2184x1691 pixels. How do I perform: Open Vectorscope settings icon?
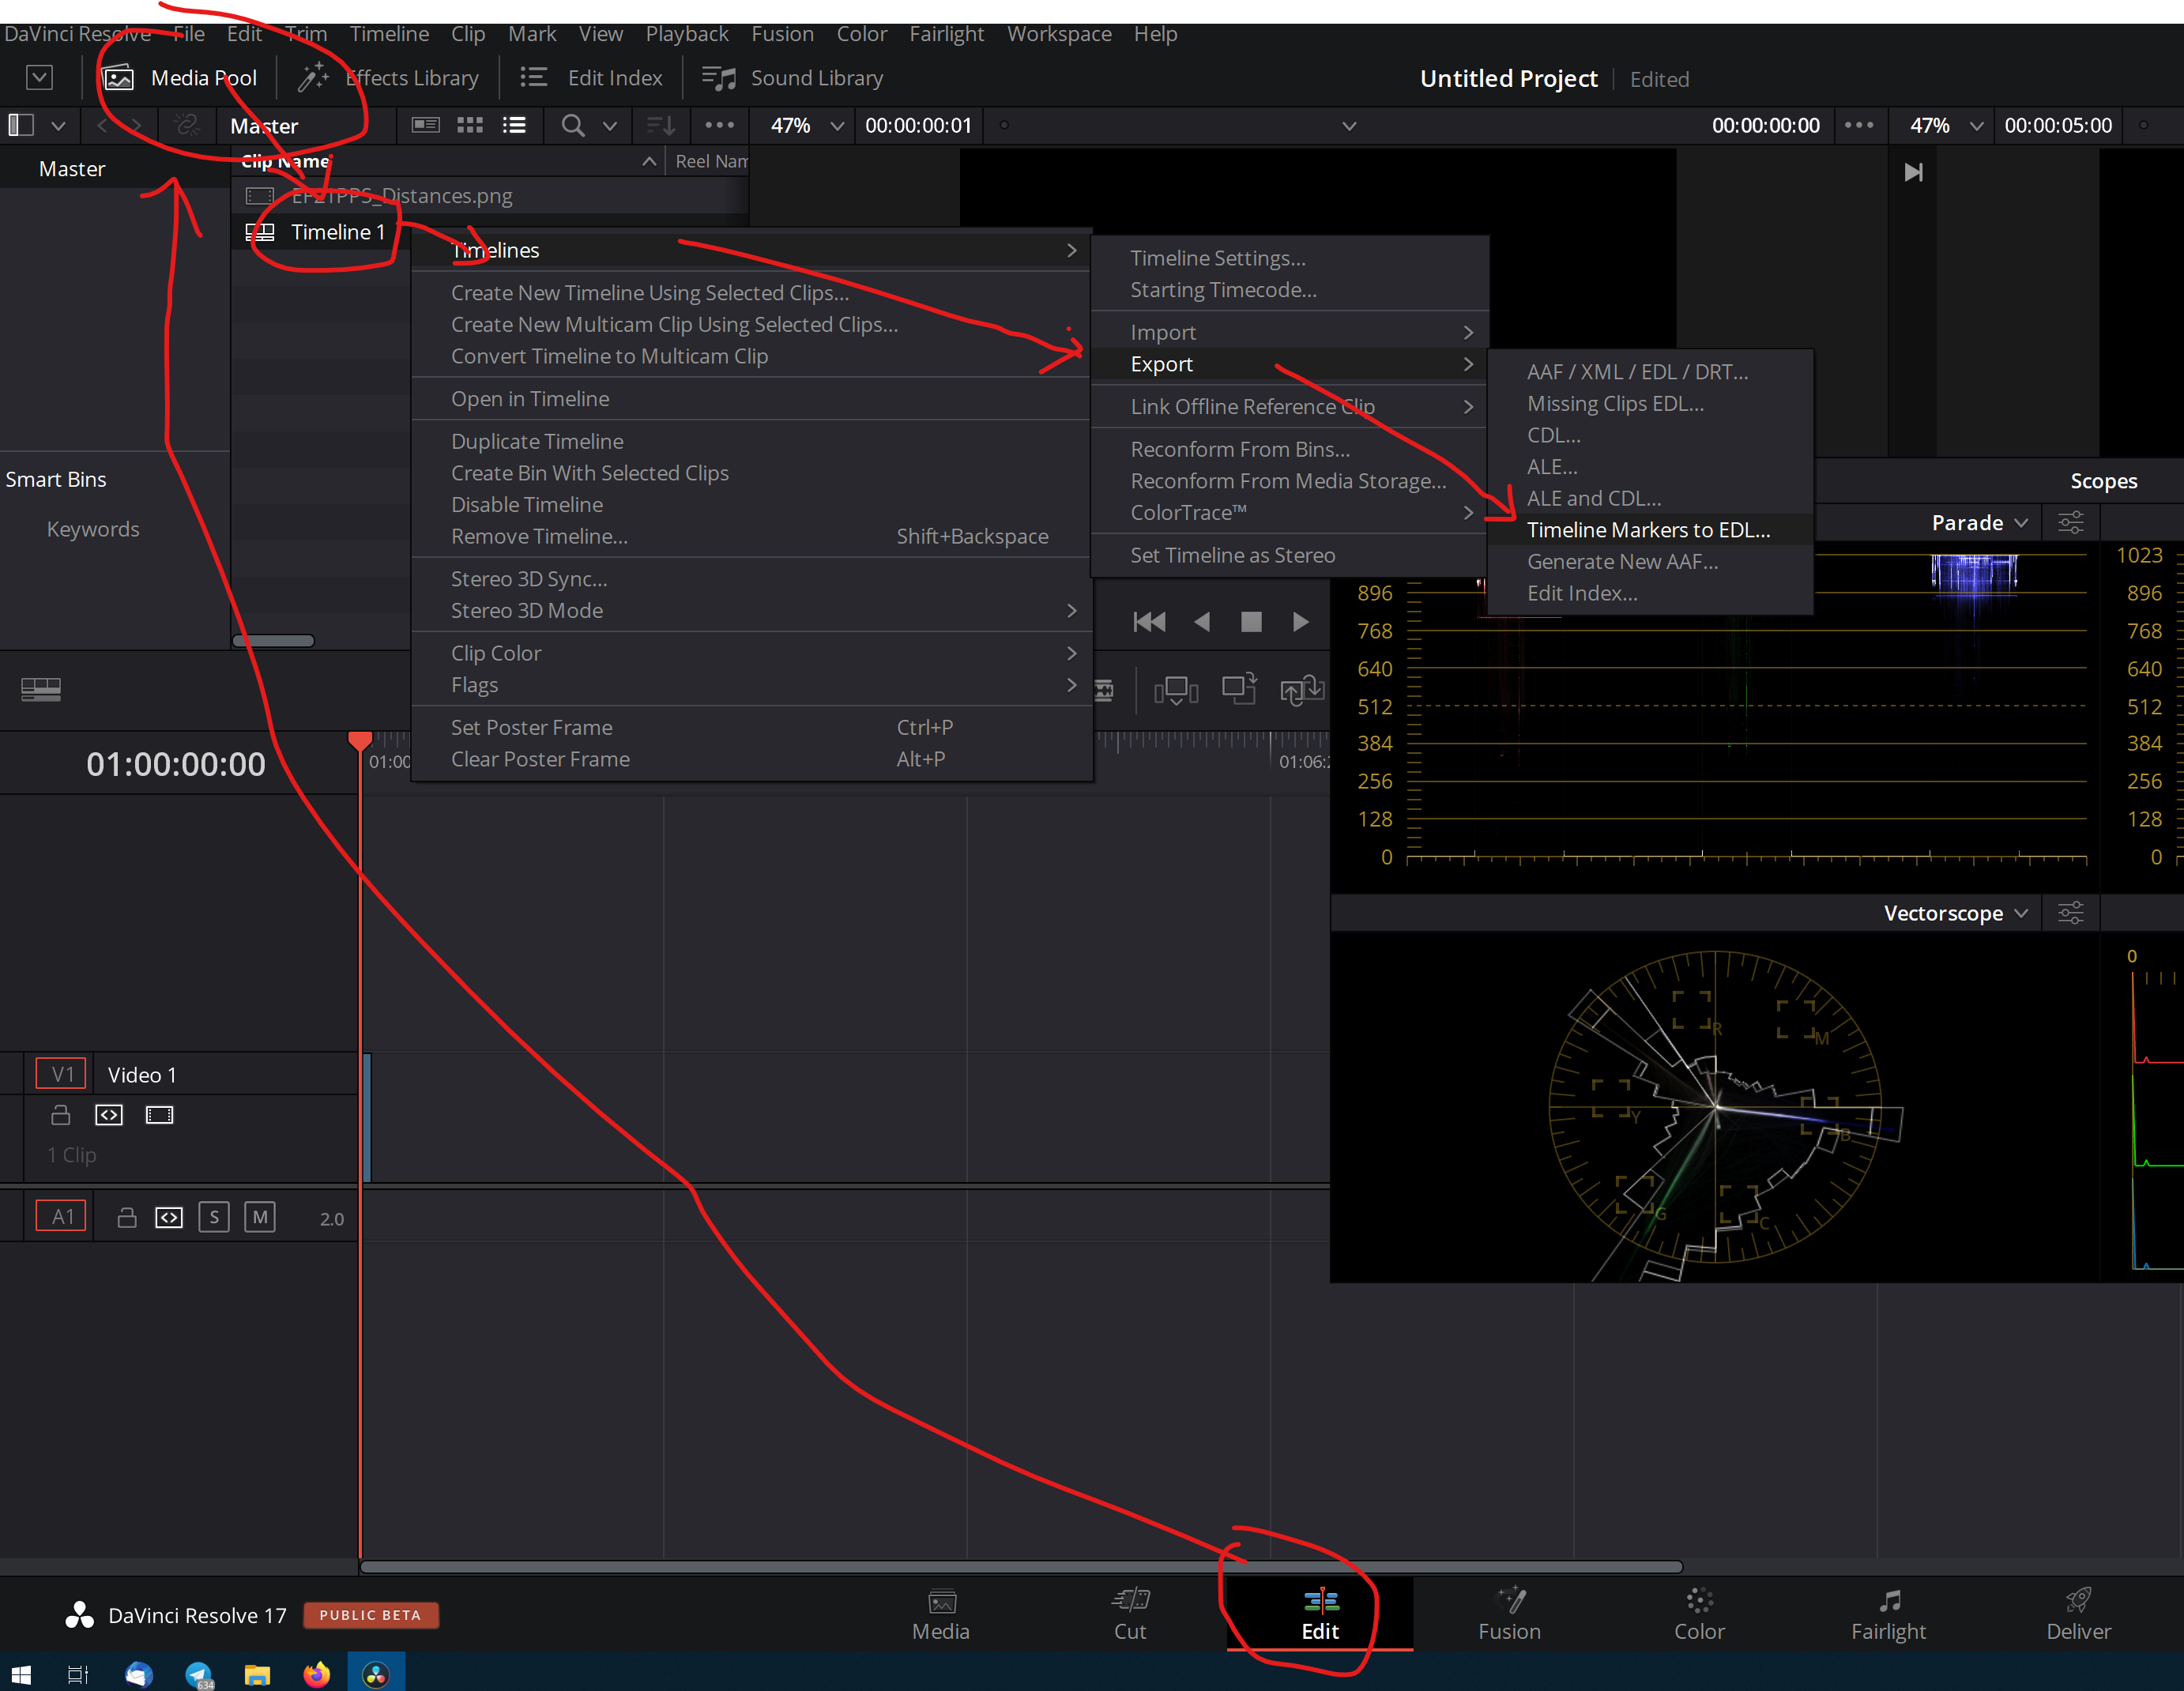tap(2070, 913)
